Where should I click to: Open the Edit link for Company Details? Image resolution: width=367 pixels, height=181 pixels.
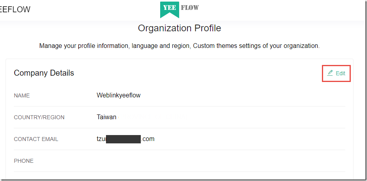click(336, 73)
